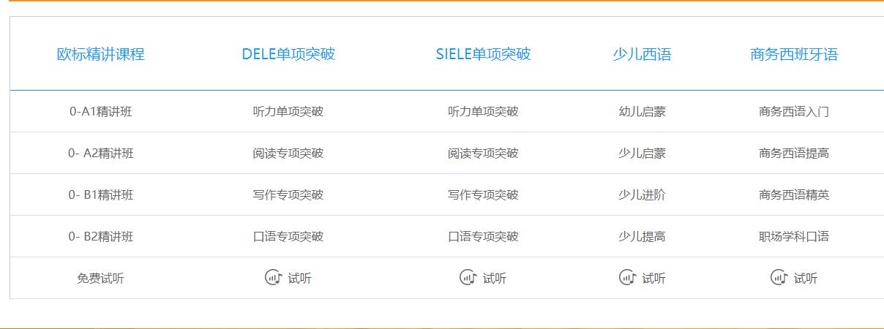Select DELE 口语专项突破 course

288,236
